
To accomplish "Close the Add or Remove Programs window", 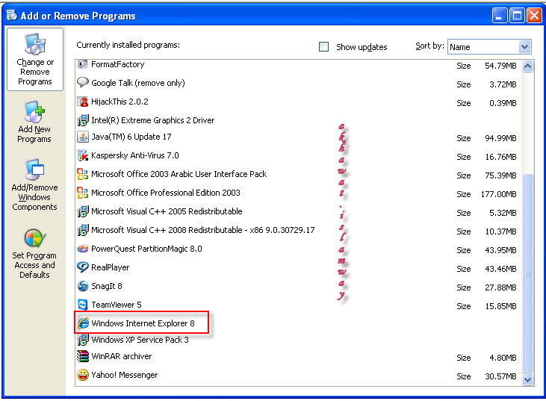I will click(x=535, y=16).
